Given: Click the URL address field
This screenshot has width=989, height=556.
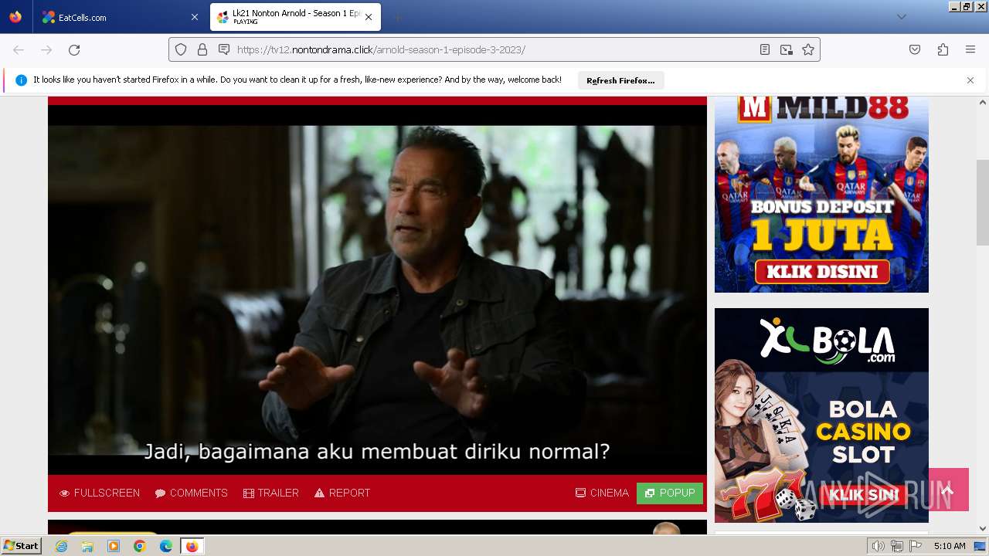Looking at the screenshot, I should coord(494,49).
